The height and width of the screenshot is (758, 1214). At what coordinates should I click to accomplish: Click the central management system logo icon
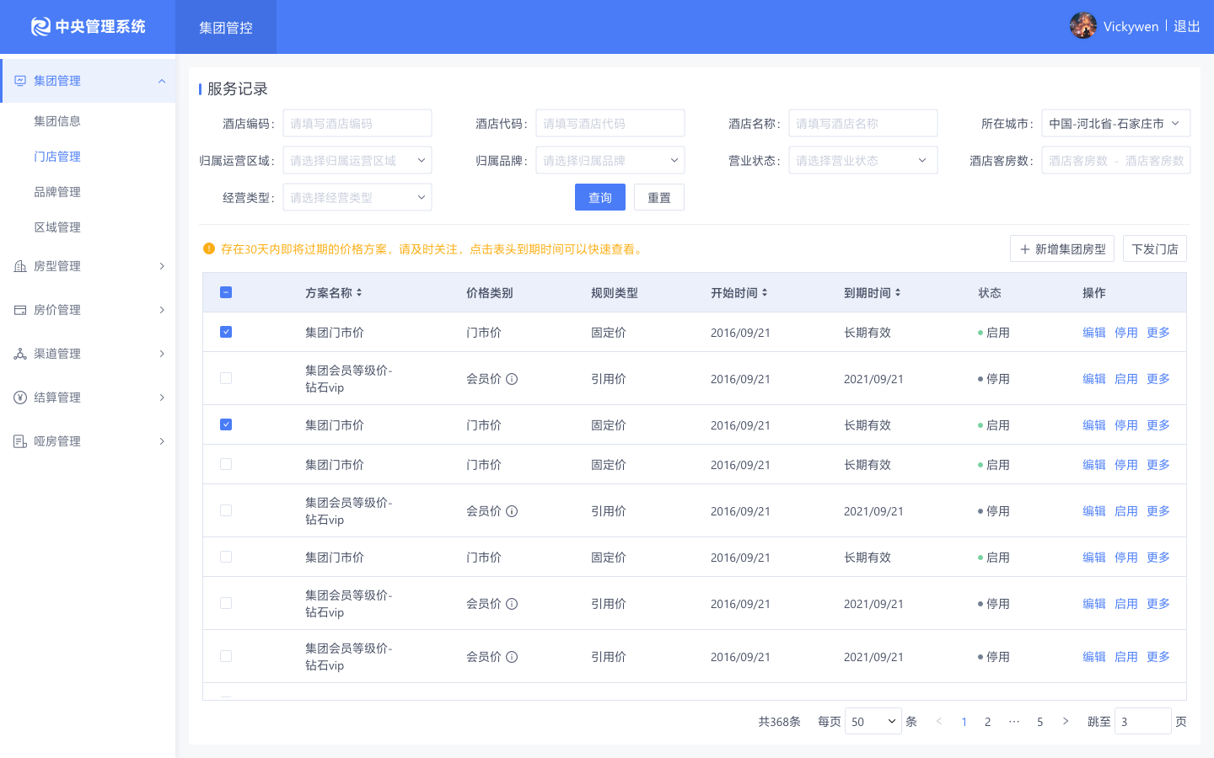click(x=40, y=27)
